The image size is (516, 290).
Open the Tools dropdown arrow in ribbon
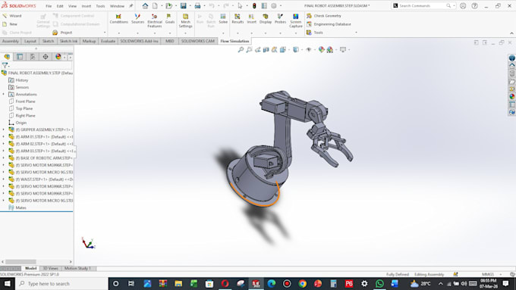356,33
